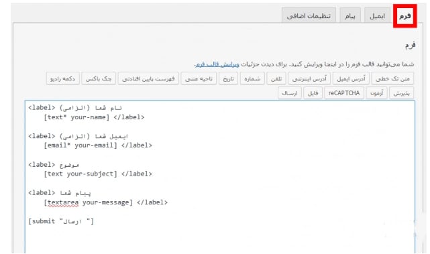430x254 pixels.
Task: Insert an آدرس ایمیل tag
Action: 351,78
